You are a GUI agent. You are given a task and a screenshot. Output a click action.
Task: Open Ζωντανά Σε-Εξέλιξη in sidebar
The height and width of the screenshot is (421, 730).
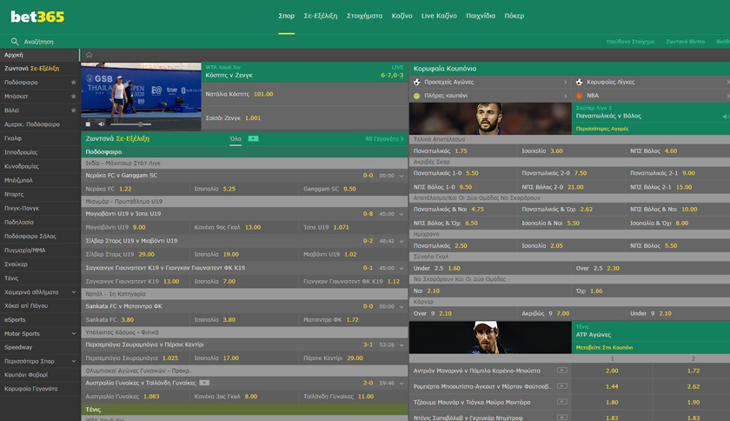(x=31, y=69)
